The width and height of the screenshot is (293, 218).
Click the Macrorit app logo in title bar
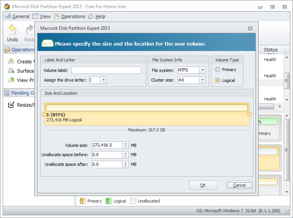pos(7,7)
